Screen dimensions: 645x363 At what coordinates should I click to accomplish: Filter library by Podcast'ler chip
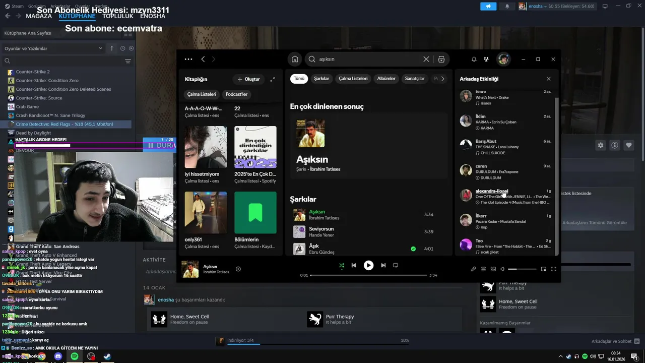(x=236, y=94)
